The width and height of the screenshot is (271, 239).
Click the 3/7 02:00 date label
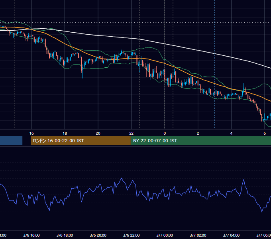(x=198, y=235)
